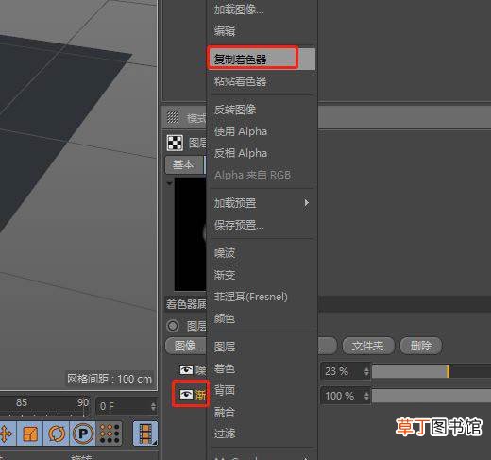Screen dimensions: 491x460
Task: Pick the 过滤 shader entry
Action: point(225,434)
